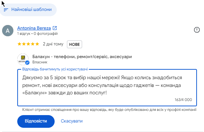Image resolution: width=204 pixels, height=132 pixels.
Task: Click the 163/4 000 character counter
Action: tap(183, 100)
